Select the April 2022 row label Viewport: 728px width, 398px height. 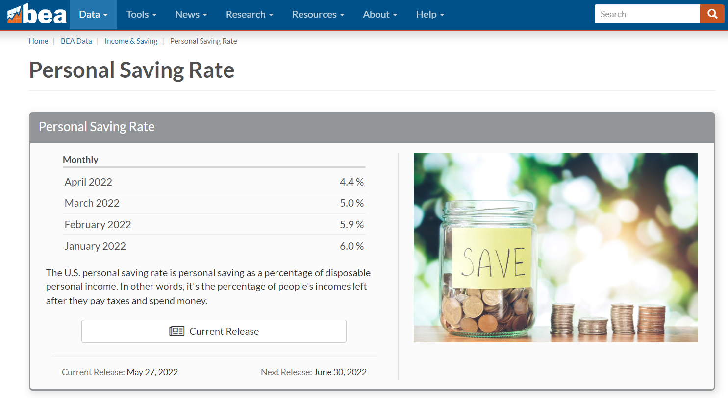(x=88, y=182)
